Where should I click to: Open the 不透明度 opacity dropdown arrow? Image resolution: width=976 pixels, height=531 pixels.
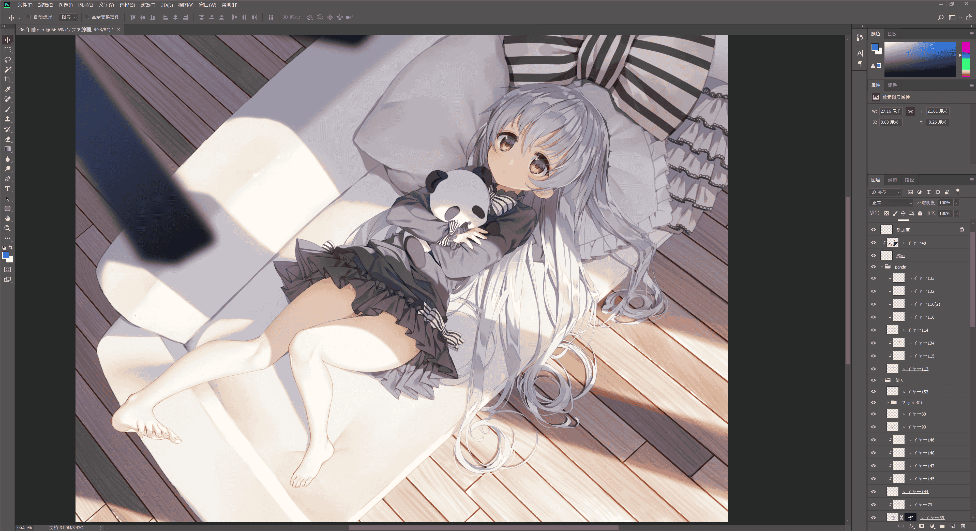[x=957, y=203]
